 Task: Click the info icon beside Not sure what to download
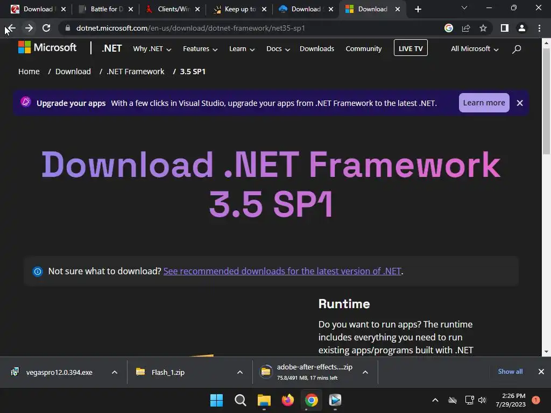tap(38, 272)
